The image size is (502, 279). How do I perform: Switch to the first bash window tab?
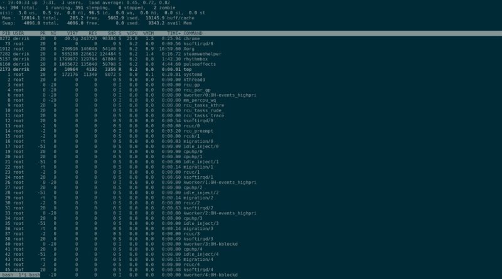tap(8, 275)
